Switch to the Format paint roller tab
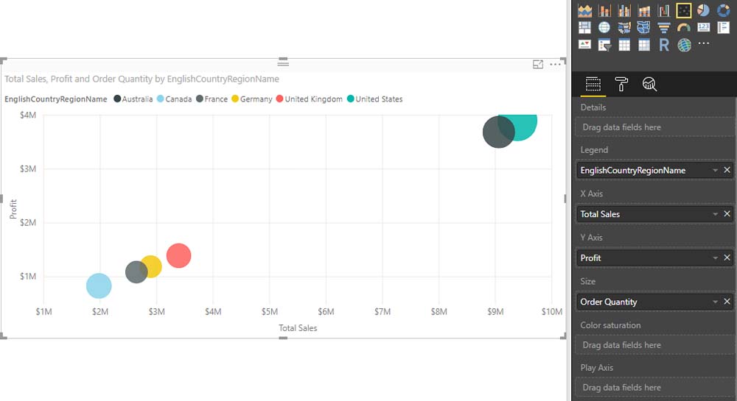Viewport: 737px width, 401px height. click(621, 85)
